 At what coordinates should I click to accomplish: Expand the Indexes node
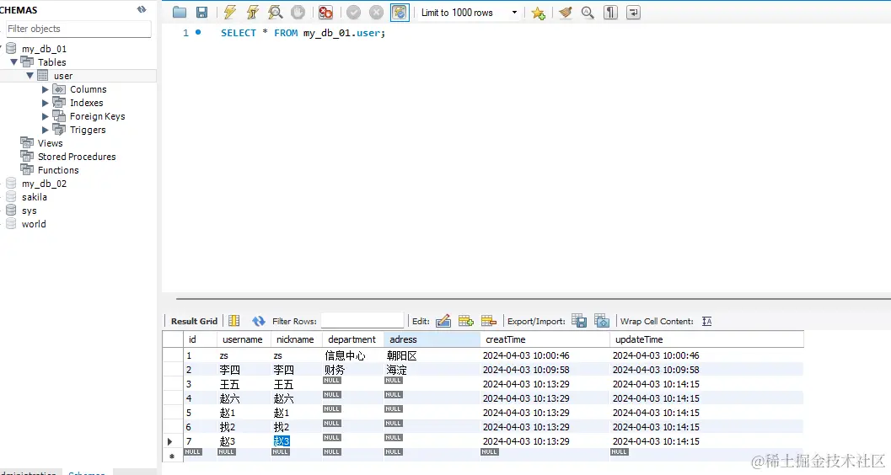click(x=46, y=103)
